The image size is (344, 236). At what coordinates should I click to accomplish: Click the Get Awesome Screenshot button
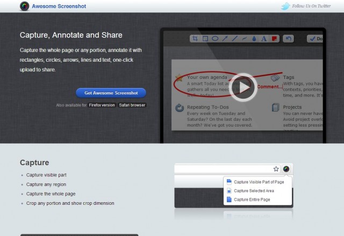click(111, 93)
